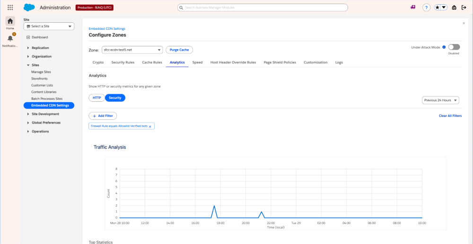Click the log out arrow icon
473x244 pixels.
point(464,8)
